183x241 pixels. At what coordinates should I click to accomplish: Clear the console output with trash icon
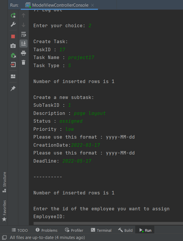[x=23, y=62]
